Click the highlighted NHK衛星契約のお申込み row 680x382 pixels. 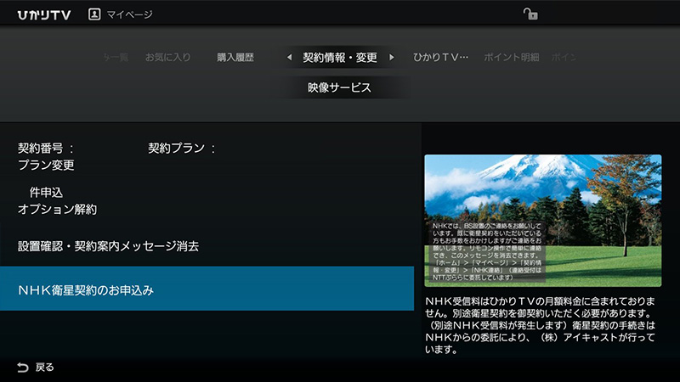tap(207, 289)
